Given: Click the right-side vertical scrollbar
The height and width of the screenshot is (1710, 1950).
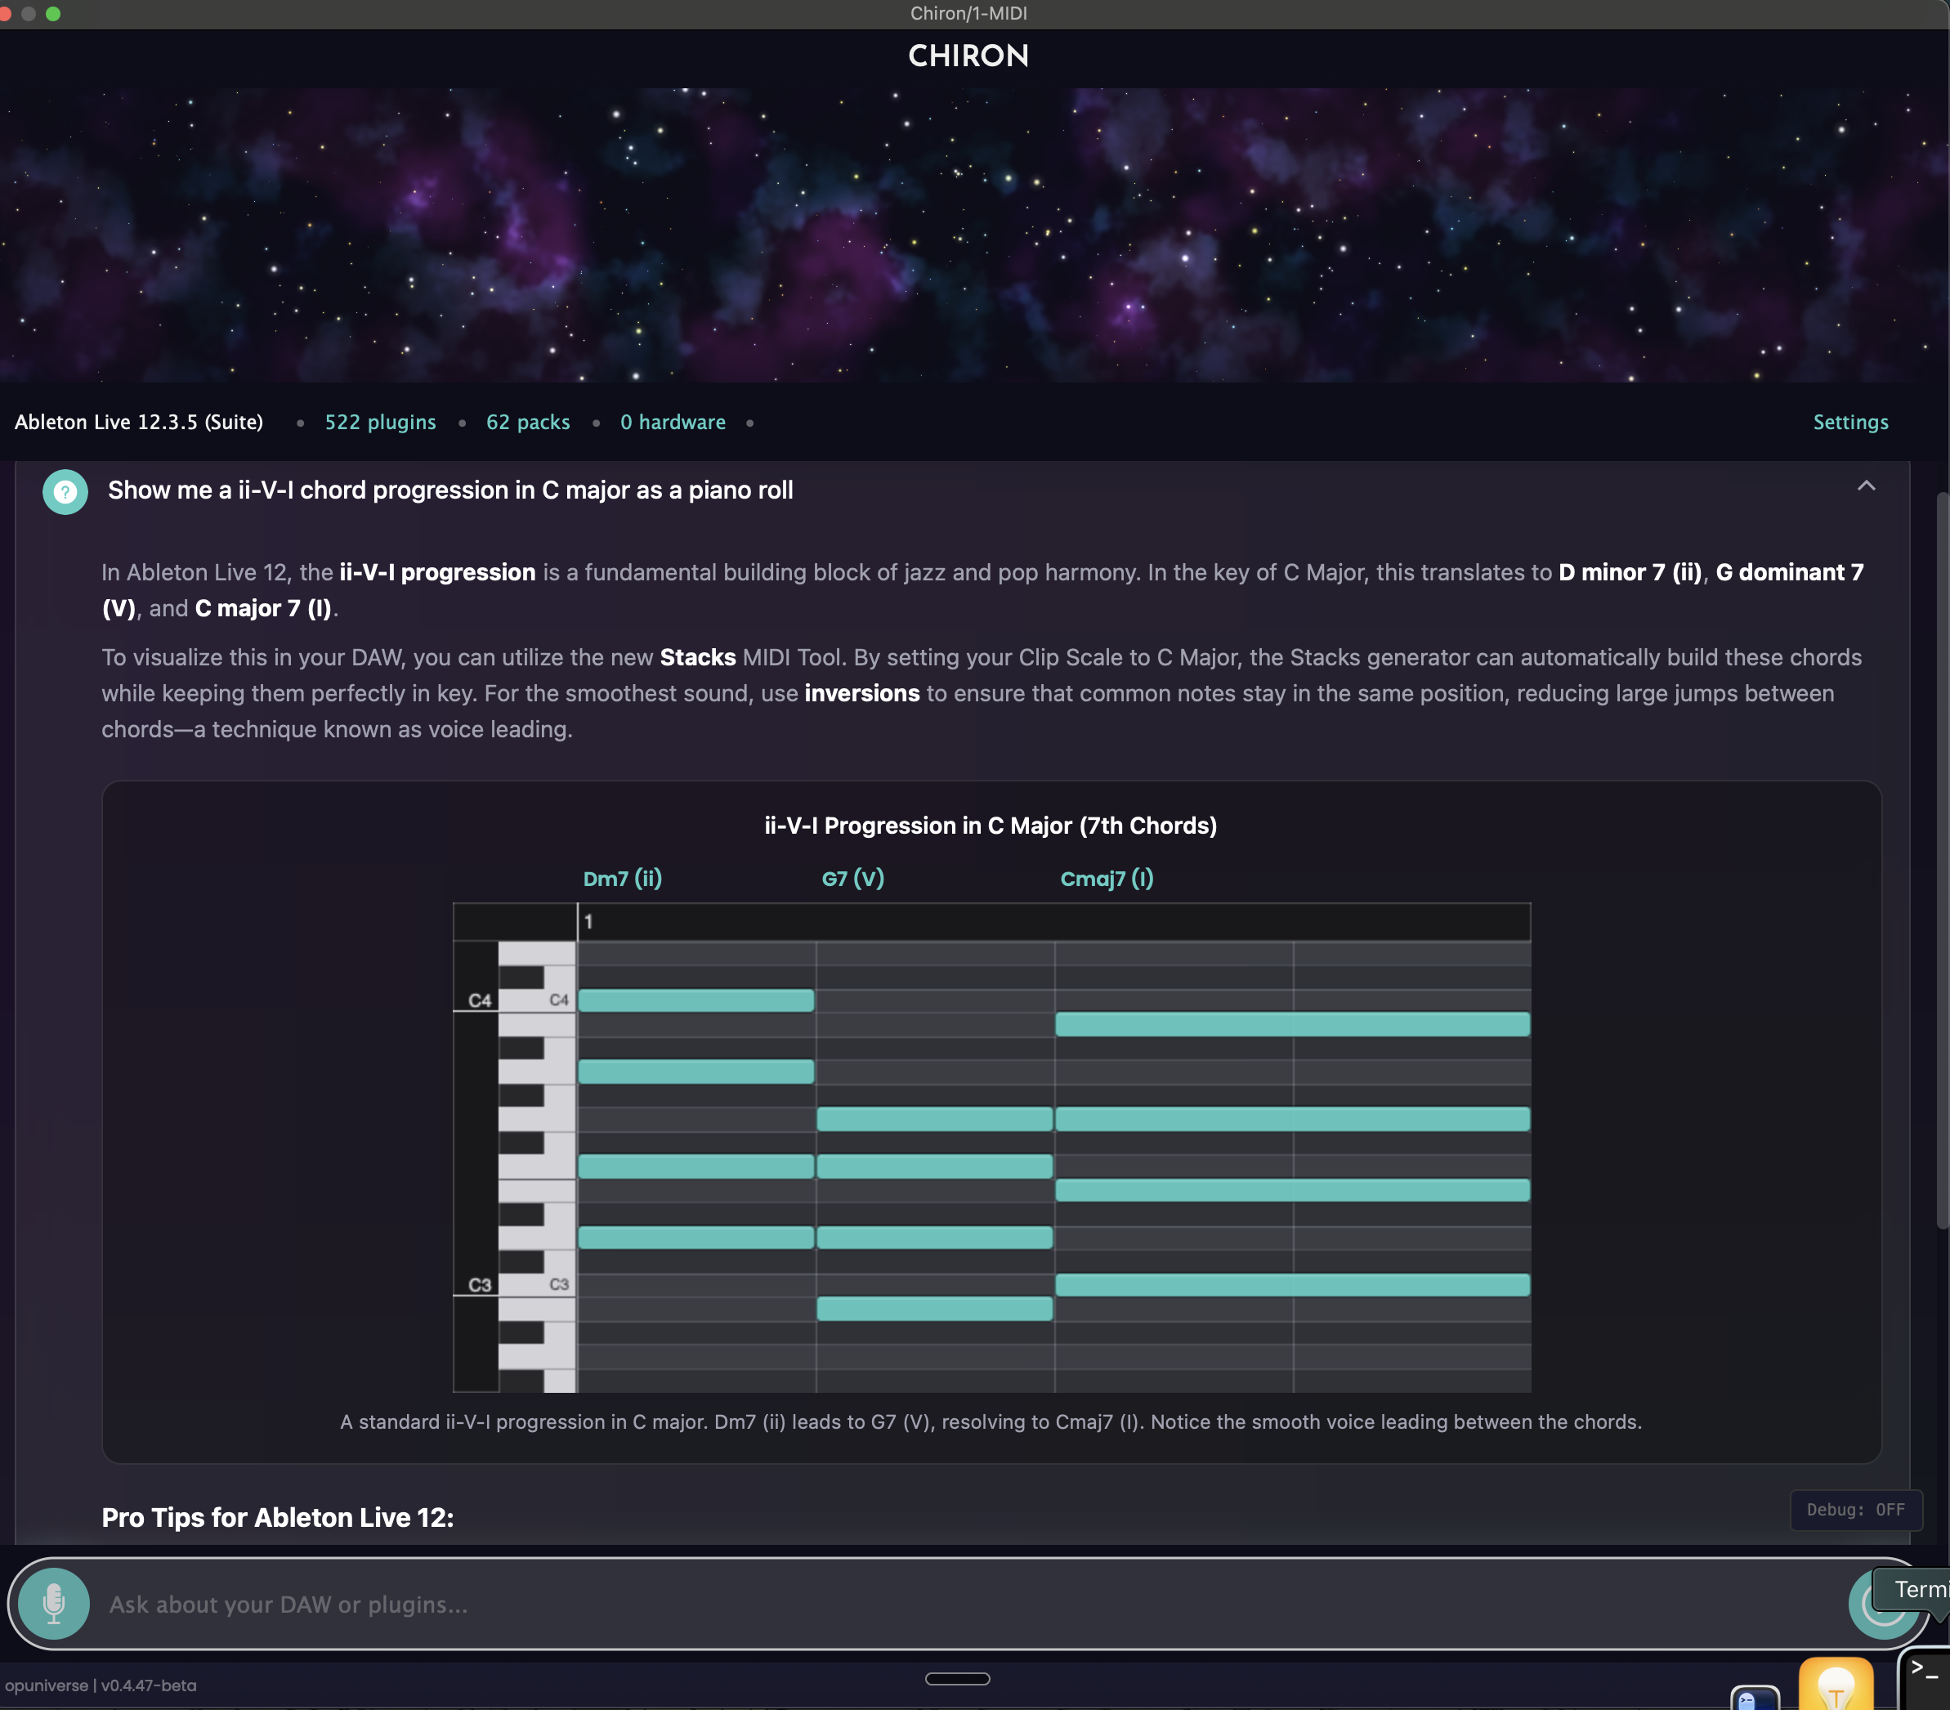Looking at the screenshot, I should pos(1941,859).
